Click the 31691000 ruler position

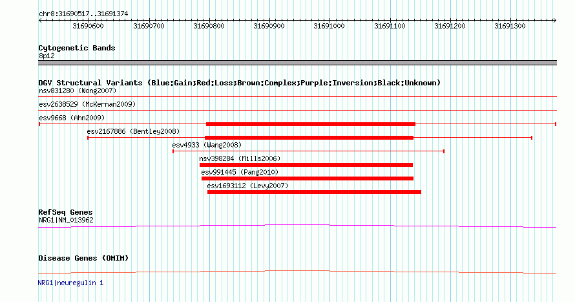pyautogui.click(x=329, y=26)
